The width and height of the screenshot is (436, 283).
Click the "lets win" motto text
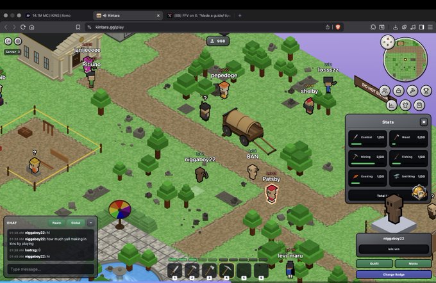click(x=394, y=249)
